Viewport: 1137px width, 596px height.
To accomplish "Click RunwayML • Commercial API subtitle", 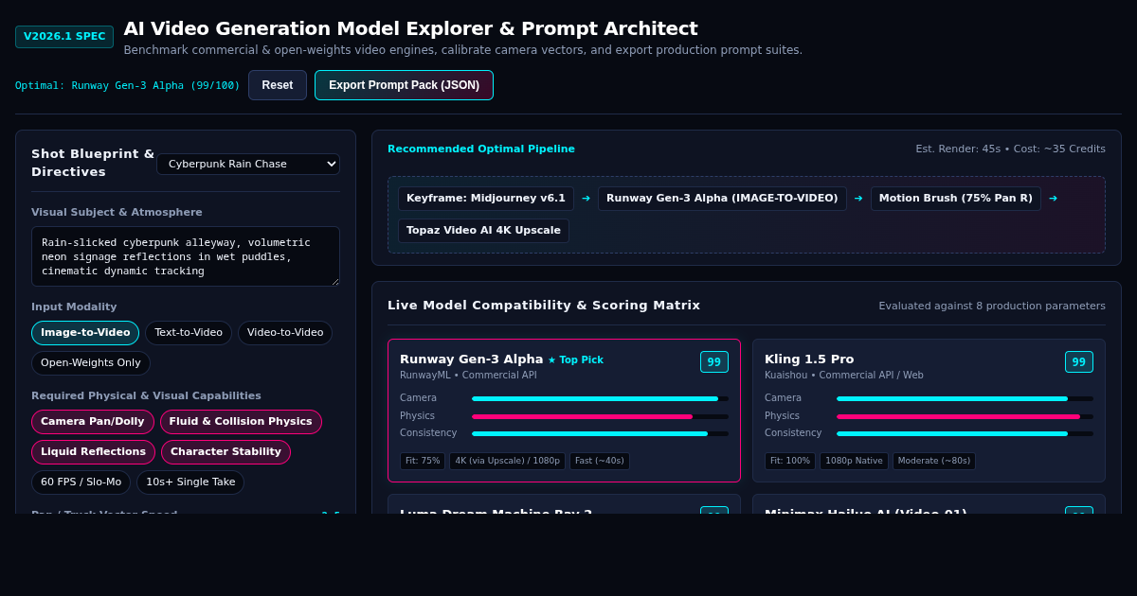I will click(468, 376).
